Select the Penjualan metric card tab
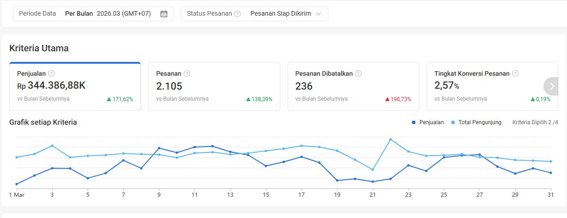The width and height of the screenshot is (567, 218). point(75,86)
